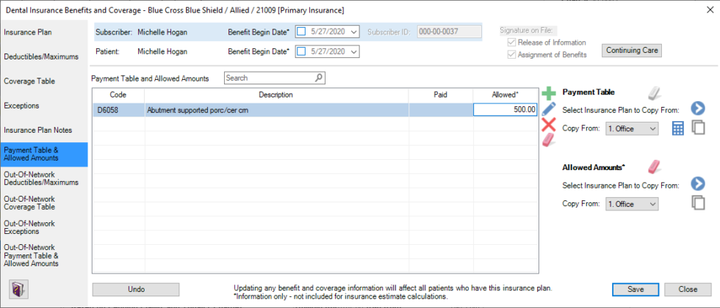Screen dimensions: 720x308
Task: Open Payment Table Copy From dropdown
Action: (x=632, y=128)
